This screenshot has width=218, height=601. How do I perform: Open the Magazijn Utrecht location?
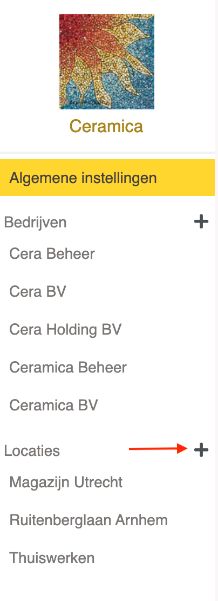[66, 482]
